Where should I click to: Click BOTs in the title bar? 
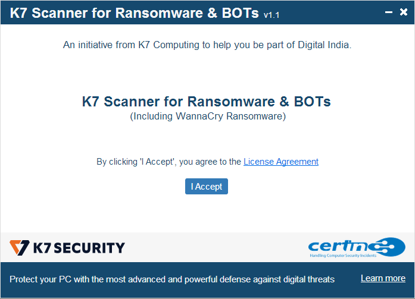[x=240, y=13]
